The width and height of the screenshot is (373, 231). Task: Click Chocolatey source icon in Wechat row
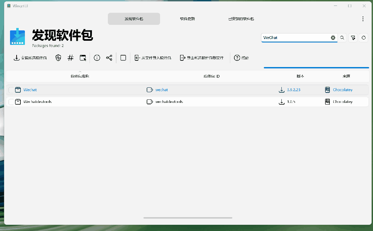328,90
